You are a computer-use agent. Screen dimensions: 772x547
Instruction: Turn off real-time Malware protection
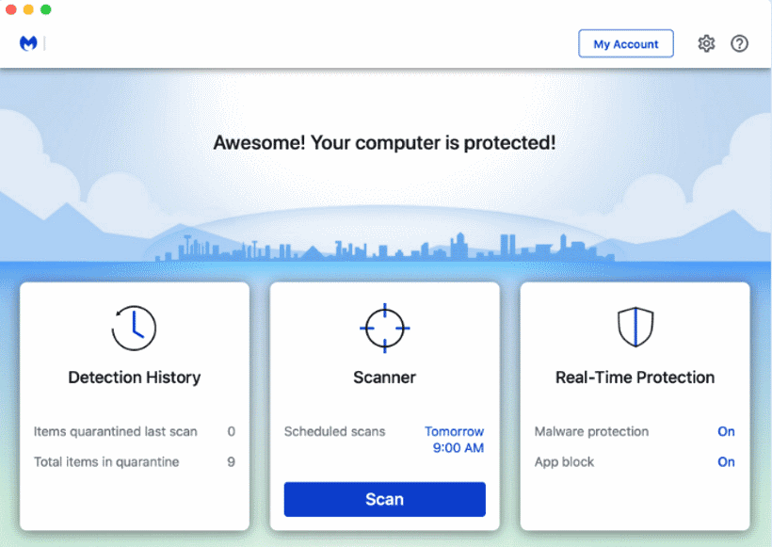pyautogui.click(x=726, y=431)
